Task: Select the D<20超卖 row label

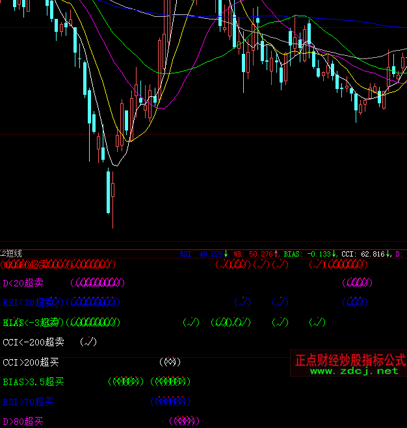Action: pyautogui.click(x=23, y=283)
